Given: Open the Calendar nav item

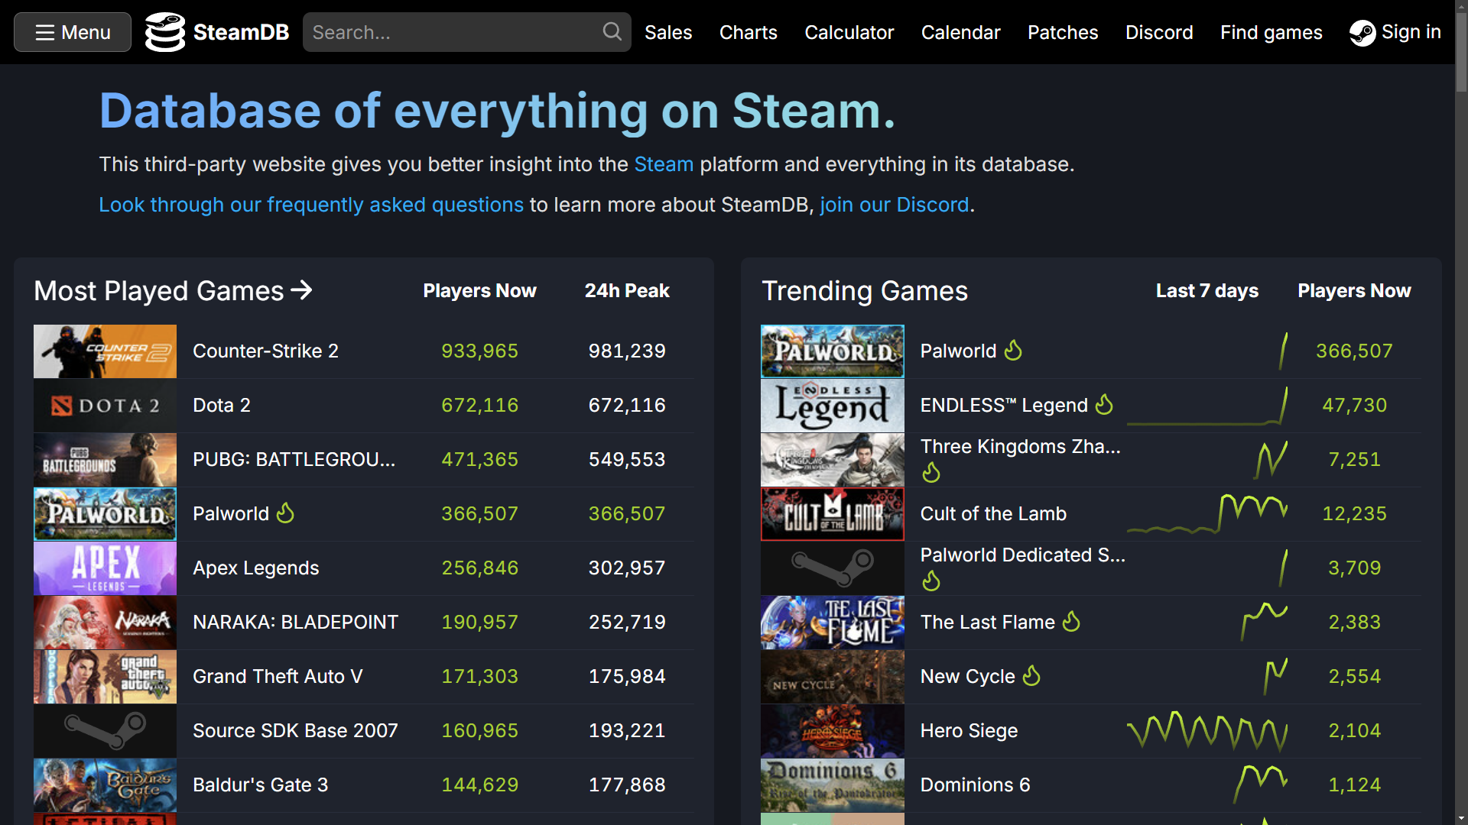Looking at the screenshot, I should 960,32.
